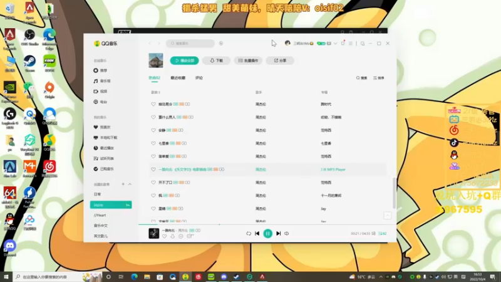Click the search music input field
The width and height of the screenshot is (501, 282).
pos(190,43)
